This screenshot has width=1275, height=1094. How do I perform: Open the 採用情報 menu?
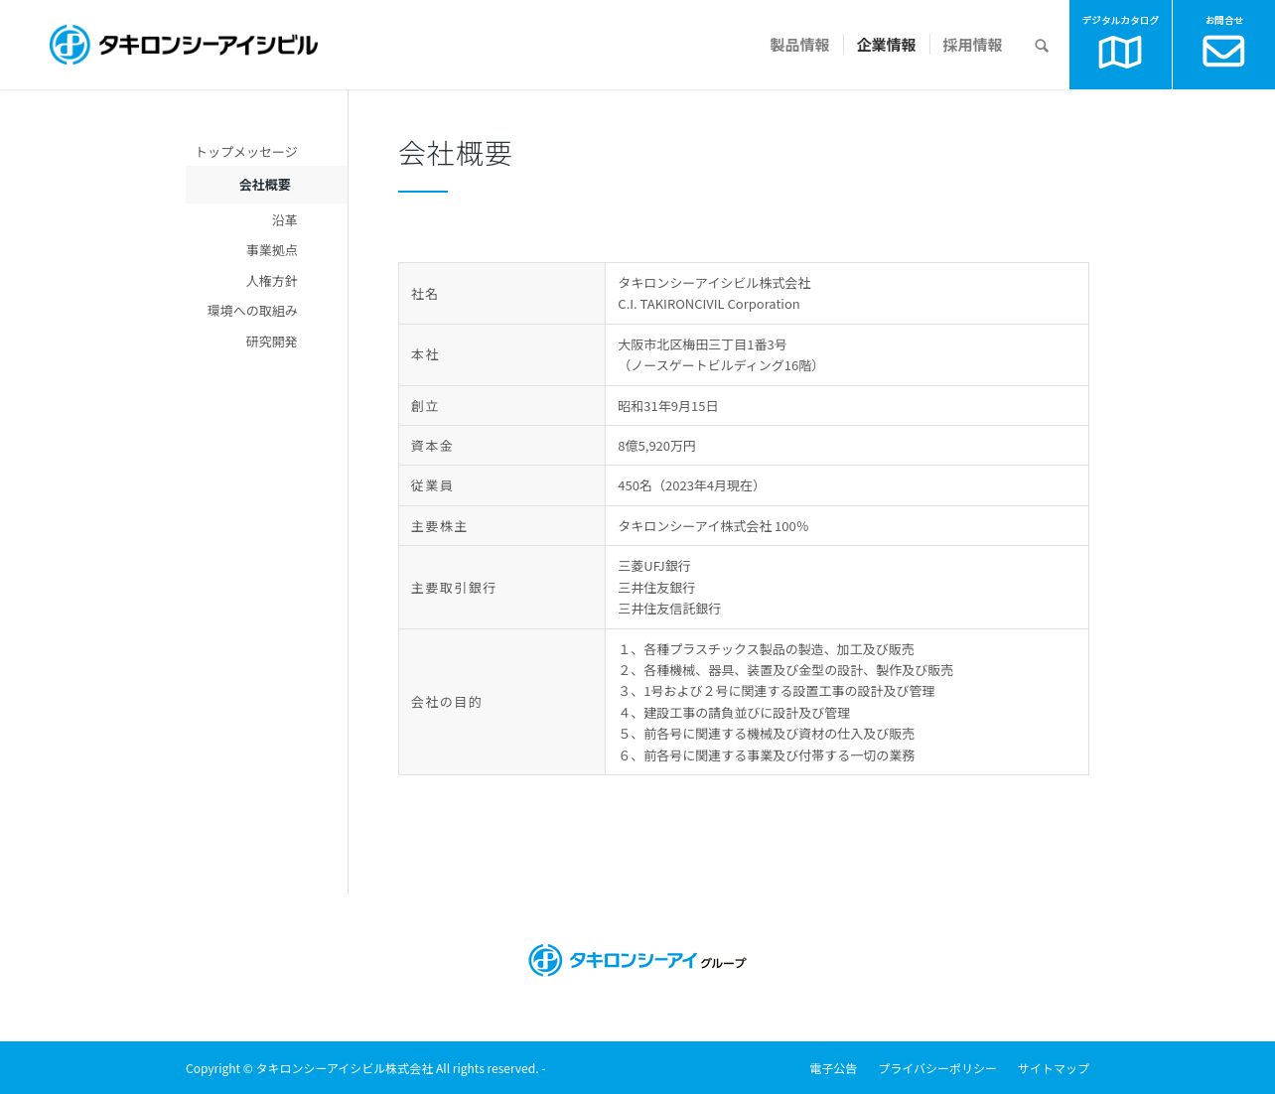click(x=972, y=45)
